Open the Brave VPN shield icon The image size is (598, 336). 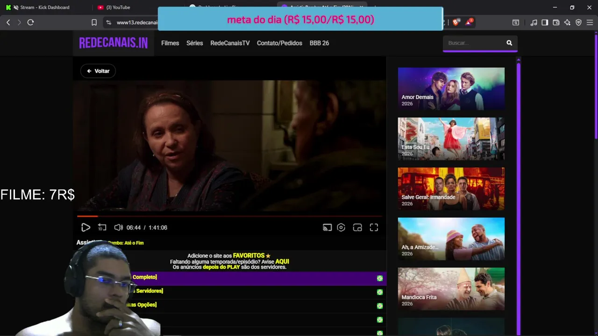click(578, 22)
